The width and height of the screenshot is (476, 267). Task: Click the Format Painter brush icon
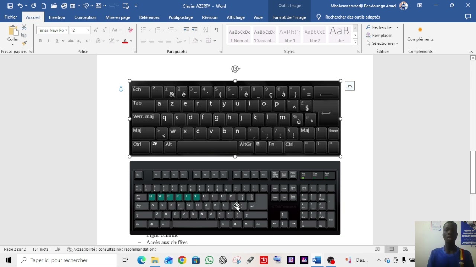click(24, 43)
